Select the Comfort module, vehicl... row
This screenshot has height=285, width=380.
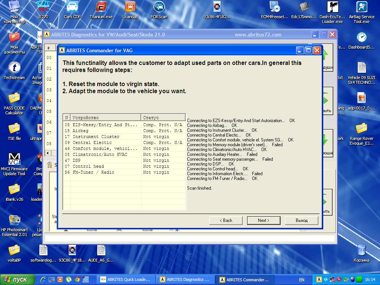124,148
